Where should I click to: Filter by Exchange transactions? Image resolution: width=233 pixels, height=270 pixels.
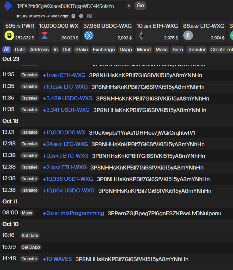pos(104,49)
